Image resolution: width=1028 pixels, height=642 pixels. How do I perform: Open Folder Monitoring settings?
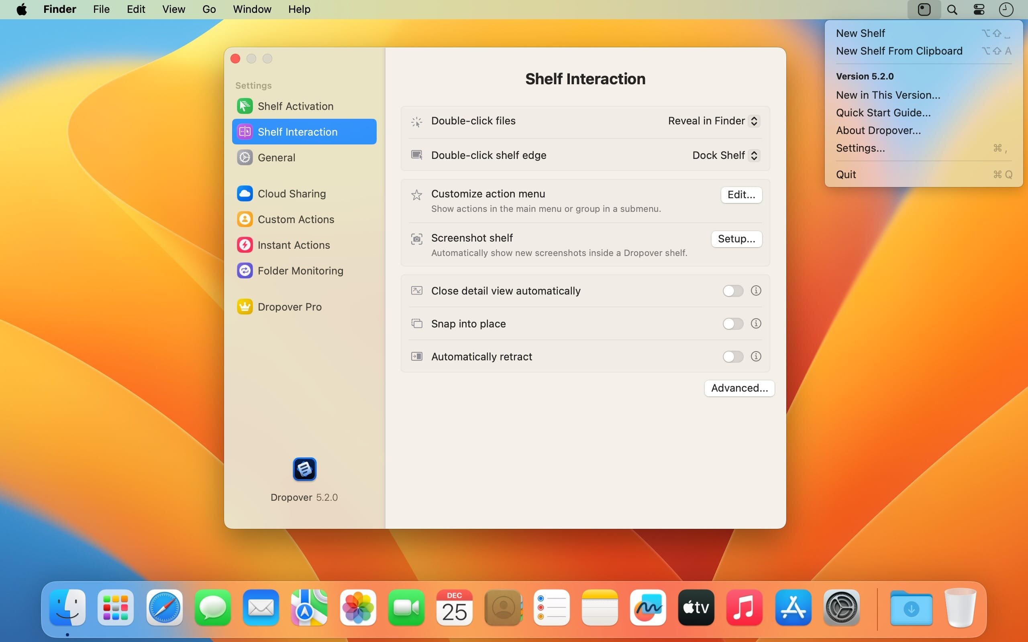pos(300,271)
